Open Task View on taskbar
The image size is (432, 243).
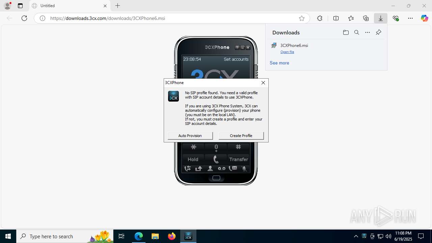(x=122, y=236)
